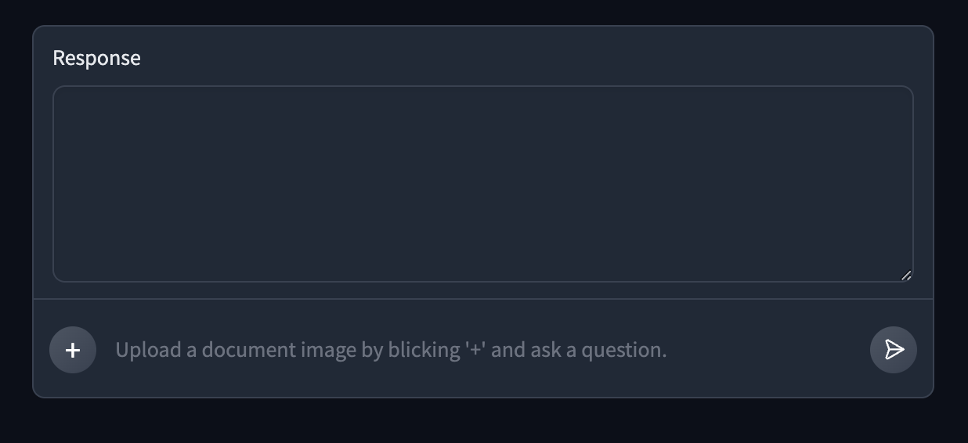Click the Response output area
The height and width of the screenshot is (443, 968).
click(482, 184)
